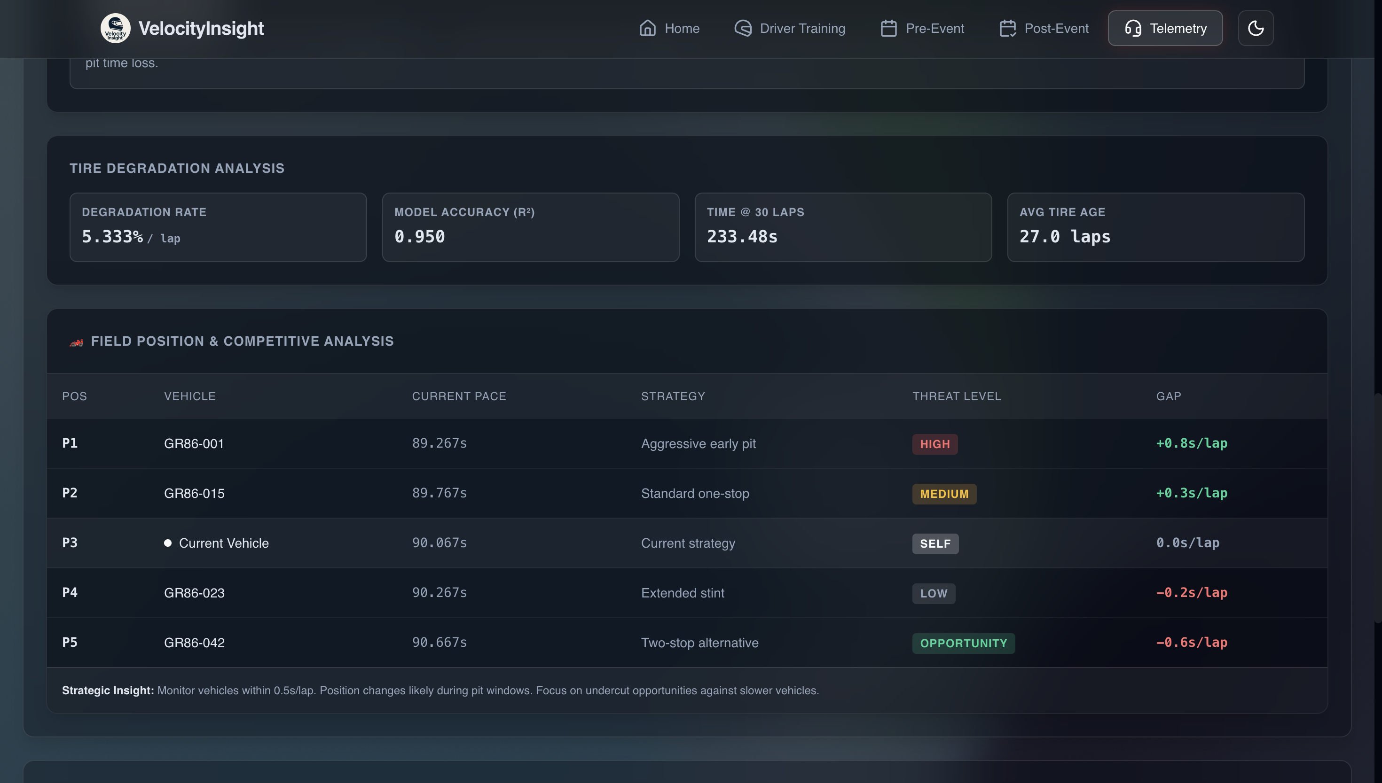This screenshot has height=783, width=1382.
Task: Click the VelocityInsight helmet logo icon
Action: [x=115, y=28]
